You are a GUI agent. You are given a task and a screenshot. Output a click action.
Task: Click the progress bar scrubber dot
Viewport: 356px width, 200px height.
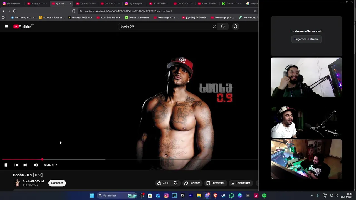point(42,159)
